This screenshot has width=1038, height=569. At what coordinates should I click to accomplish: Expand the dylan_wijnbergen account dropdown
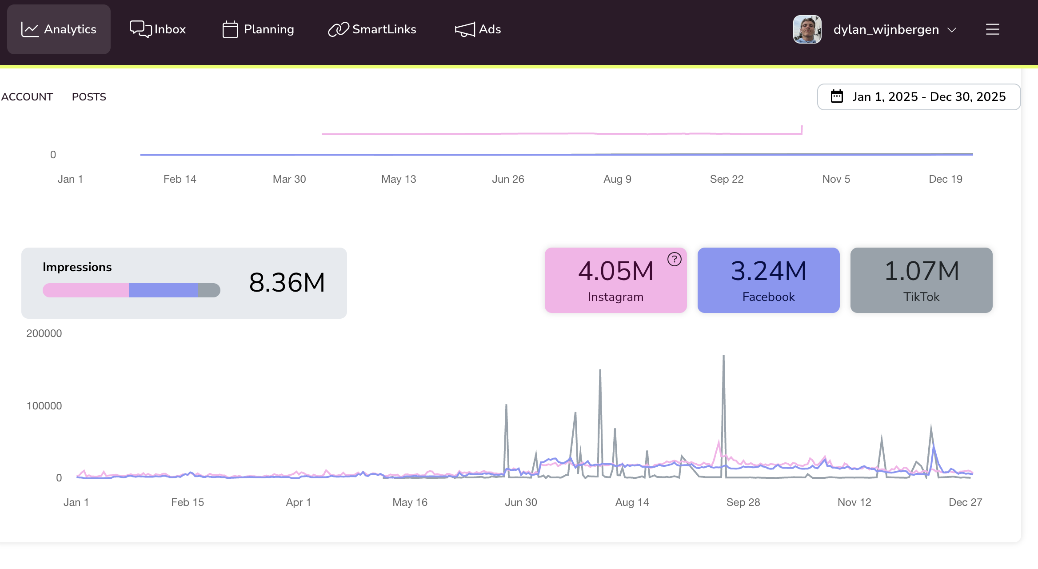tap(952, 30)
